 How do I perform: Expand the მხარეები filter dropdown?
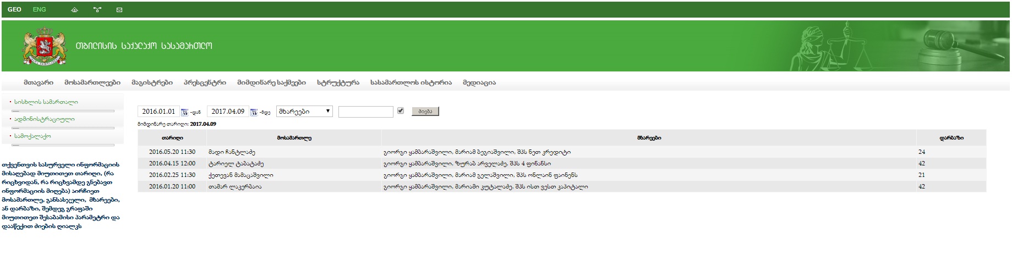click(x=304, y=112)
